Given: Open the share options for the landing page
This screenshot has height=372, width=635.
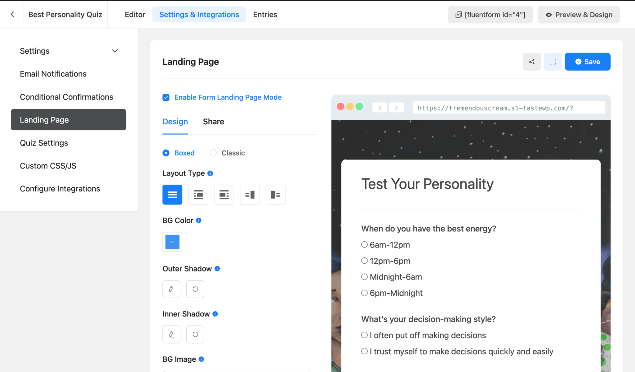Looking at the screenshot, I should pyautogui.click(x=531, y=61).
